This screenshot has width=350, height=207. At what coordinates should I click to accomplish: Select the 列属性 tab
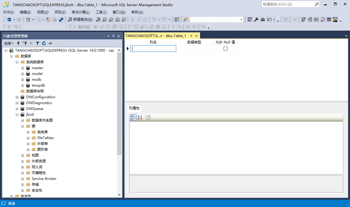point(134,108)
